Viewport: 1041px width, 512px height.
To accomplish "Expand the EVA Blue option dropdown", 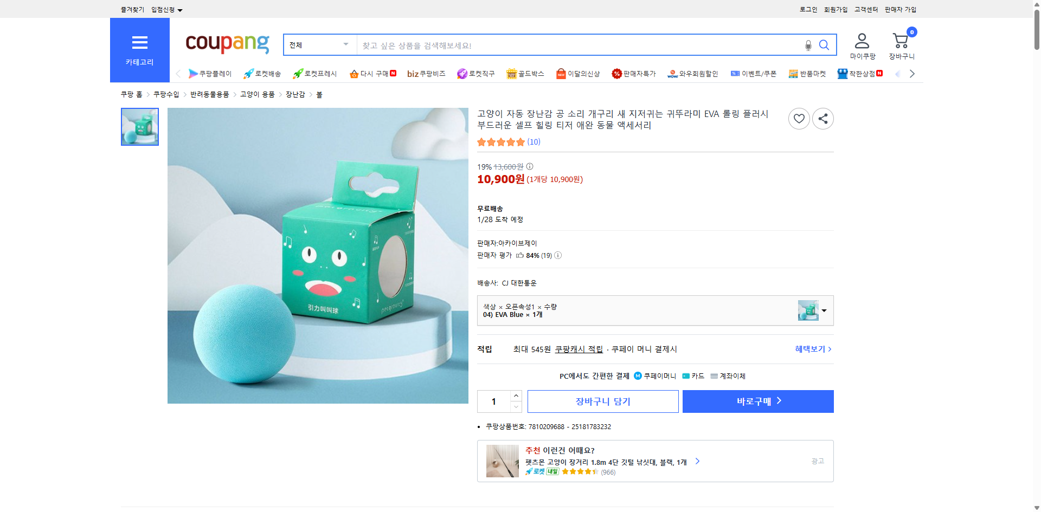I will (825, 310).
